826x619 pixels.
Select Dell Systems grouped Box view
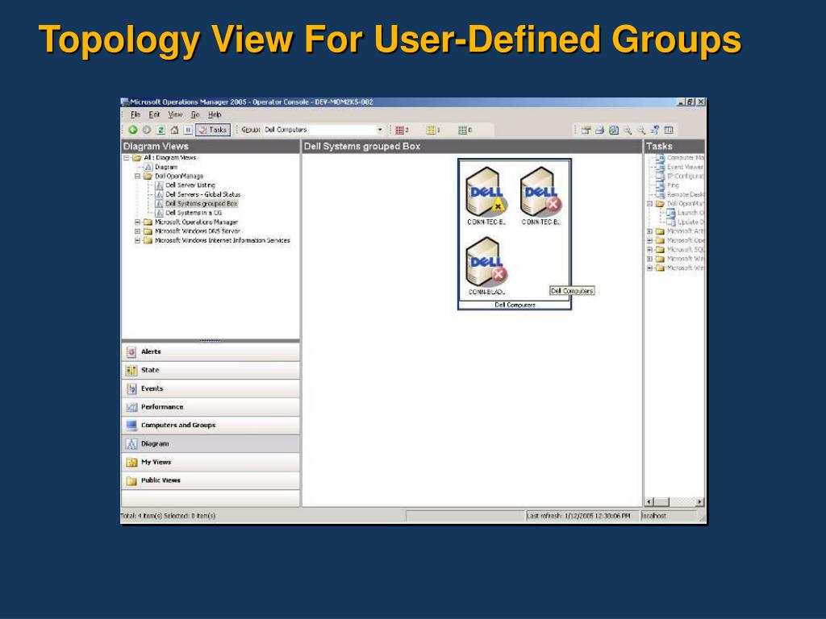tap(201, 204)
